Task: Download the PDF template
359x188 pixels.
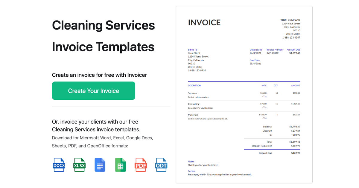Action: (141, 165)
